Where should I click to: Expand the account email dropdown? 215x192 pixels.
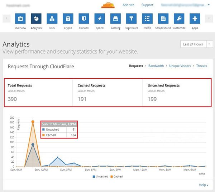[185, 5]
